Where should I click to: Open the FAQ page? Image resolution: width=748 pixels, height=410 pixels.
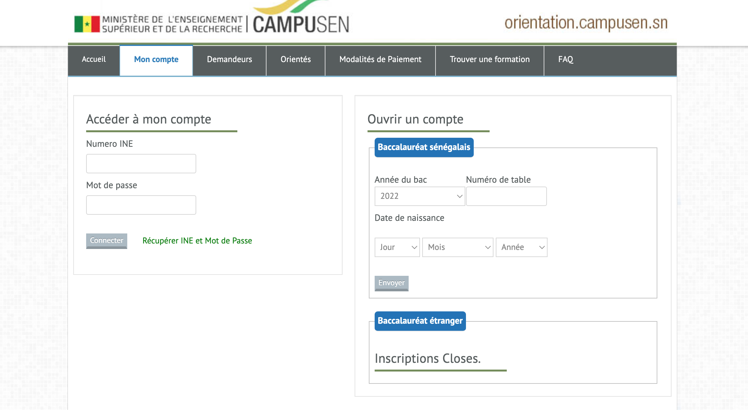tap(565, 59)
